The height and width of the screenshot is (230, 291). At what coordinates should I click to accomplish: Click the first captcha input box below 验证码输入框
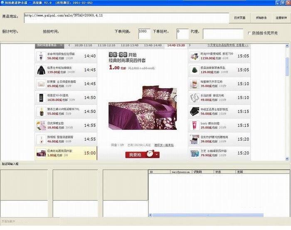pyautogui.click(x=24, y=208)
